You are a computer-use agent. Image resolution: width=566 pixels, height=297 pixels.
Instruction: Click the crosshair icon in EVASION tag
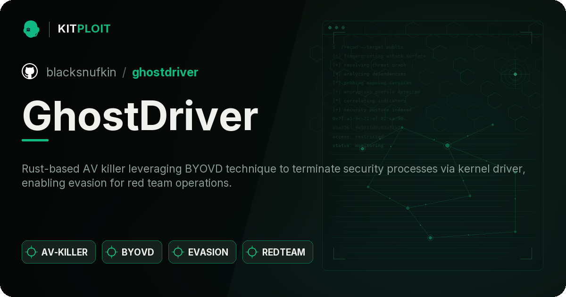tap(178, 252)
